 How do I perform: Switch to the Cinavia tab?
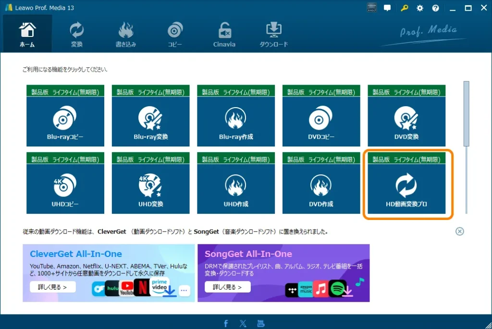coord(224,33)
